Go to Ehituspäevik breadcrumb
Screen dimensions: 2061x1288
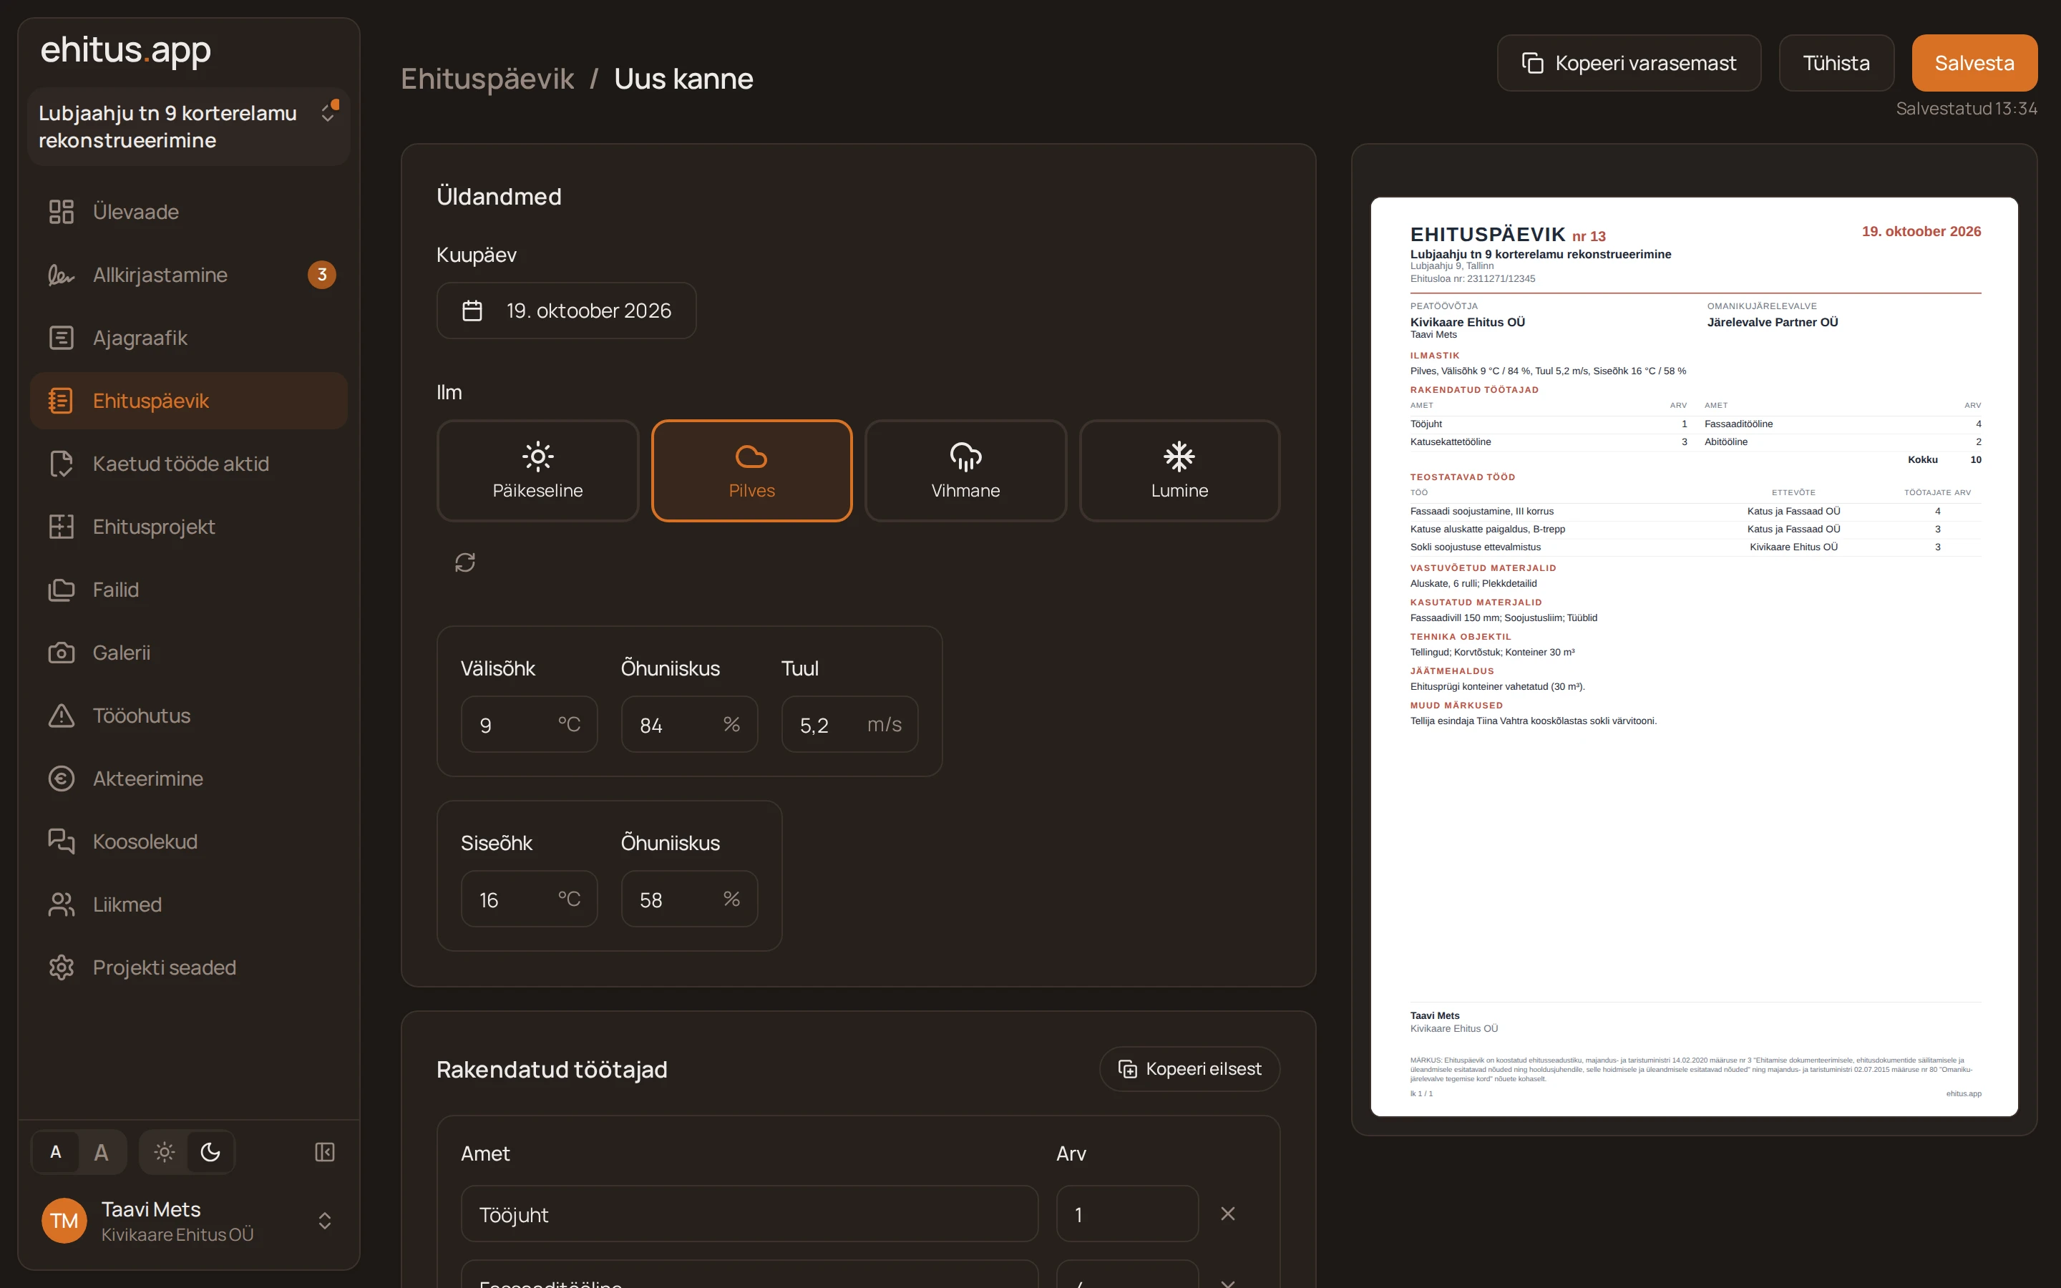pyautogui.click(x=487, y=79)
